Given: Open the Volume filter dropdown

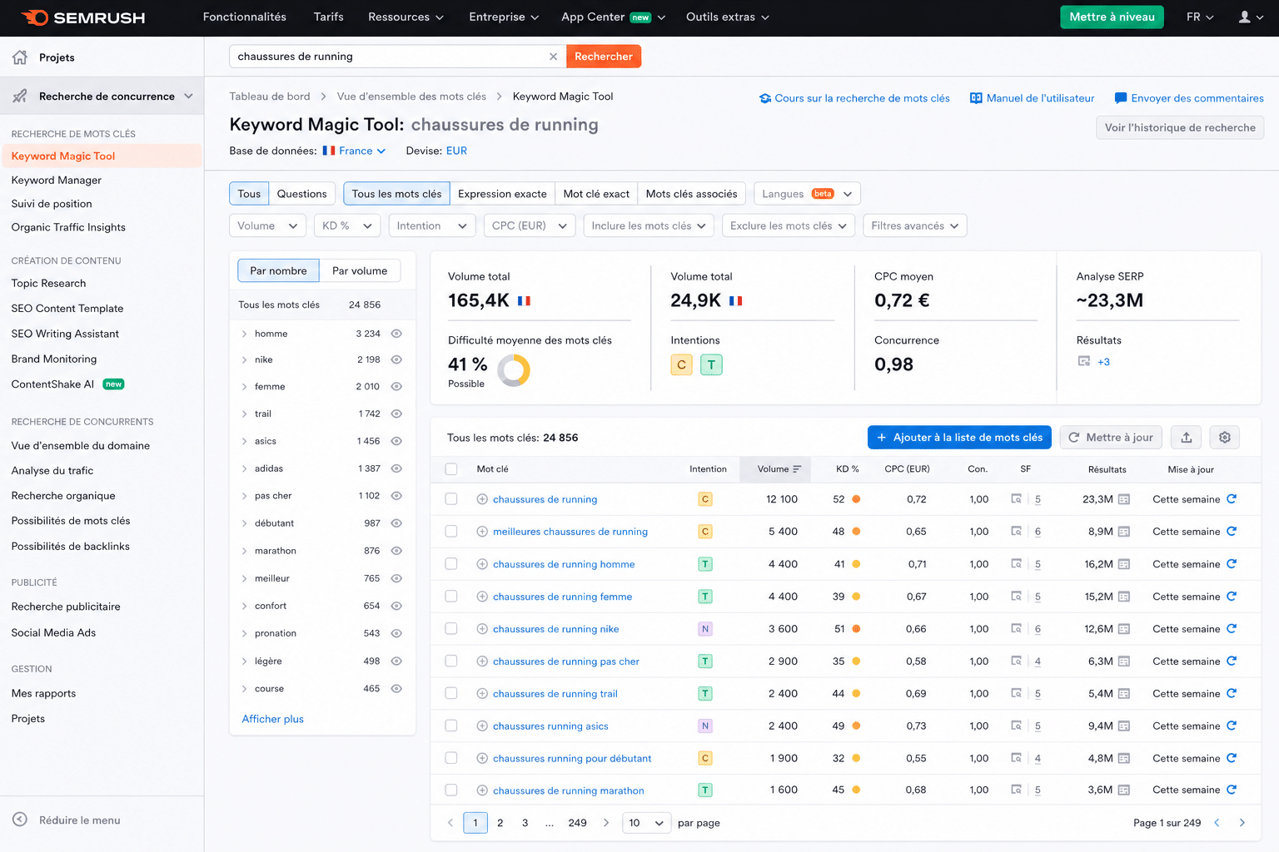Looking at the screenshot, I should click(267, 225).
